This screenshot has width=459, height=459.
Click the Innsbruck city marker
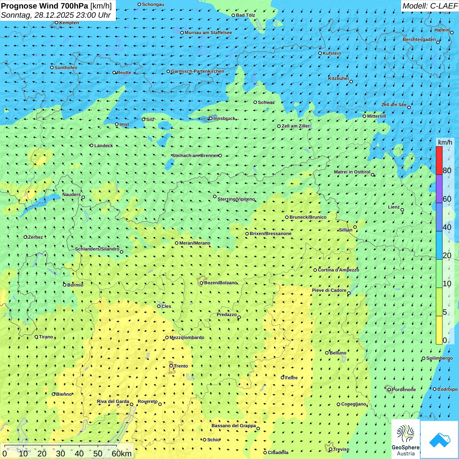210,118
